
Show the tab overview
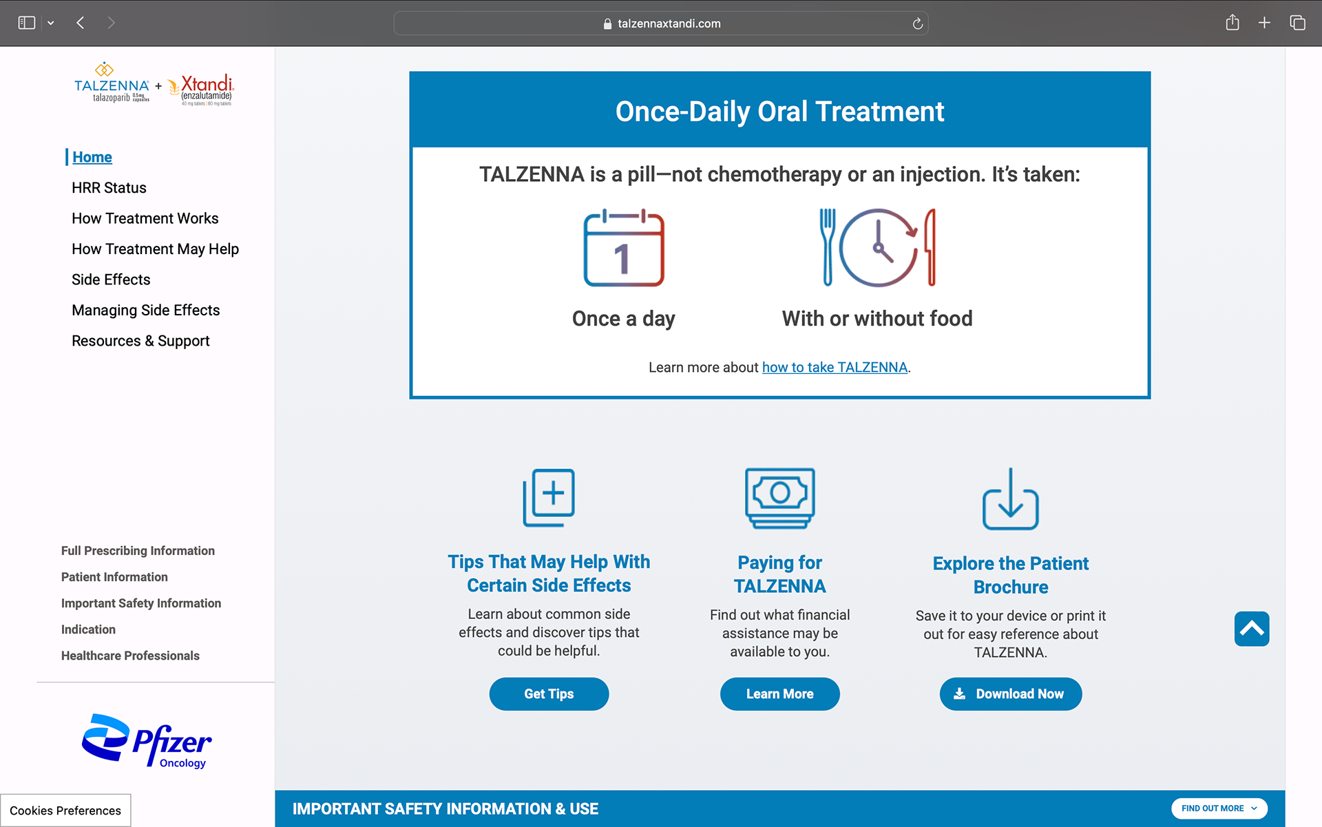tap(1297, 23)
